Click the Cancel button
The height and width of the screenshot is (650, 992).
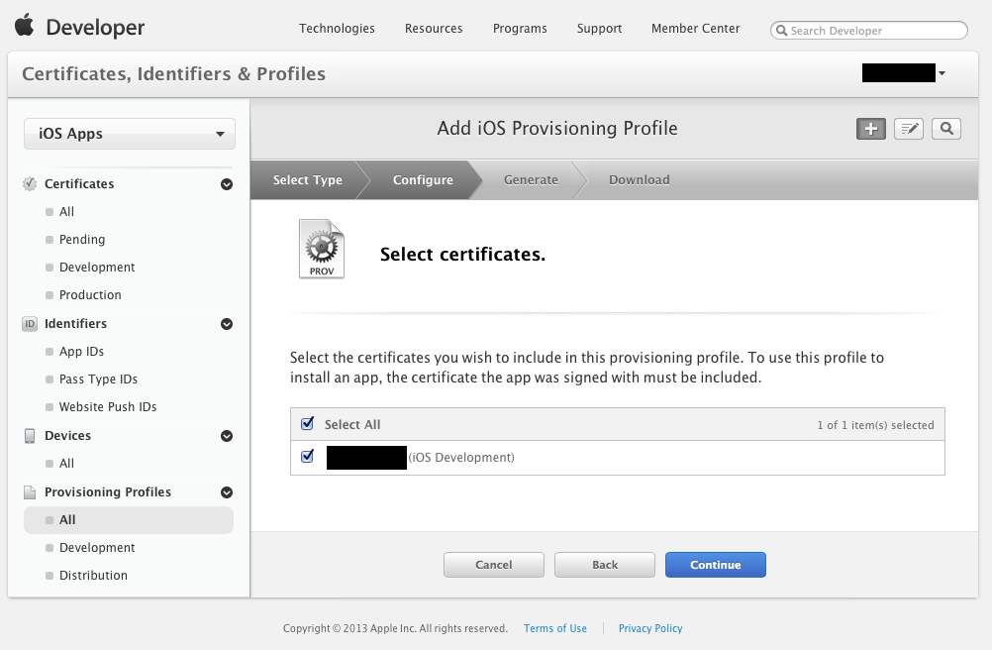pyautogui.click(x=493, y=565)
